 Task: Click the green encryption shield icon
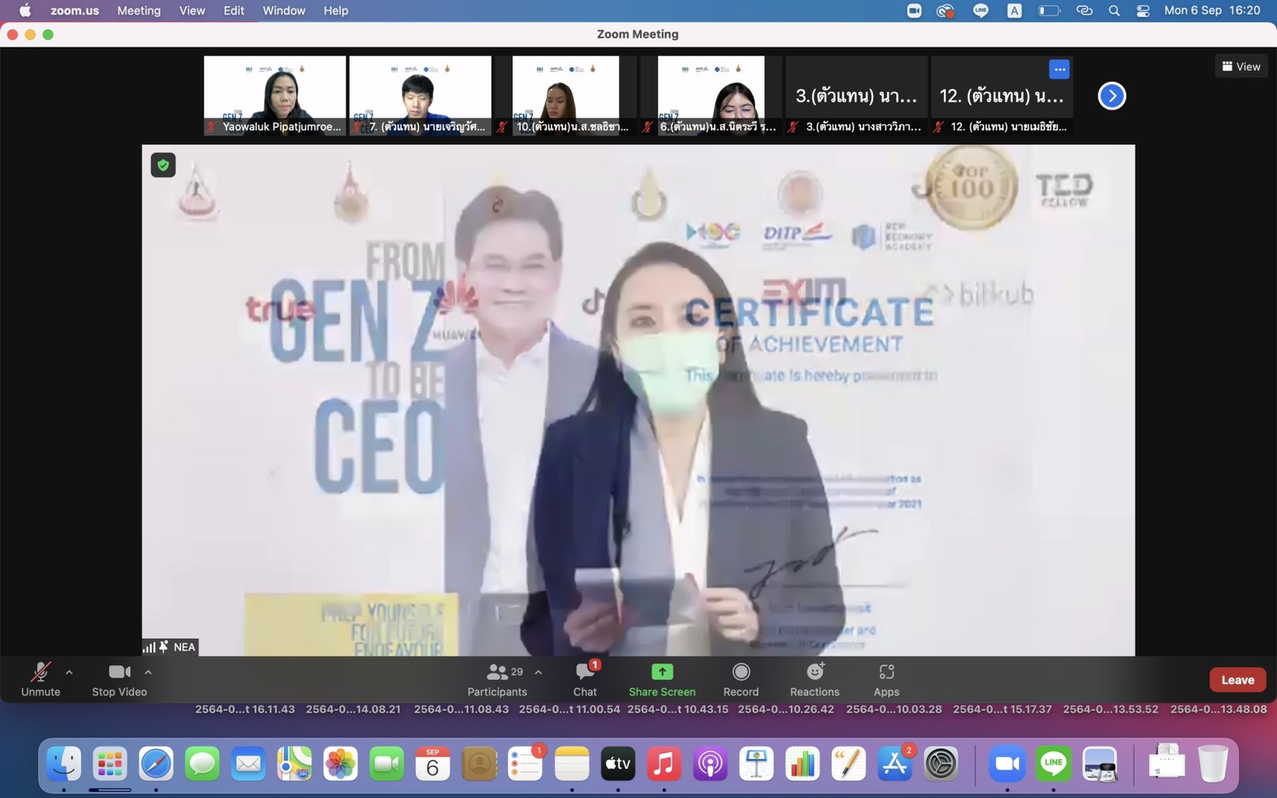[163, 165]
